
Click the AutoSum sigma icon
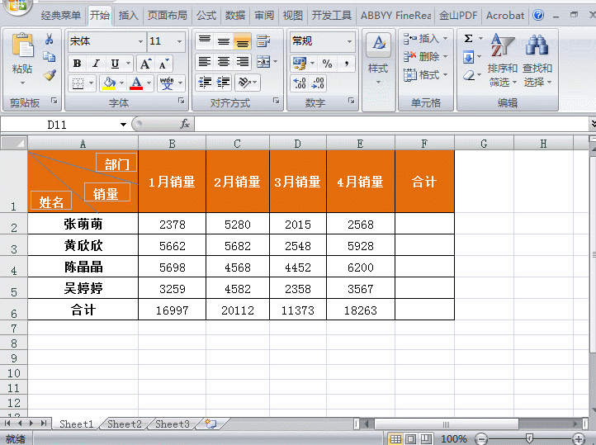point(468,39)
